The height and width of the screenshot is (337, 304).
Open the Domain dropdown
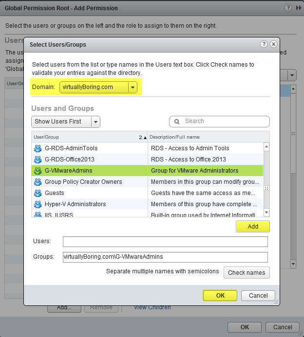[133, 87]
